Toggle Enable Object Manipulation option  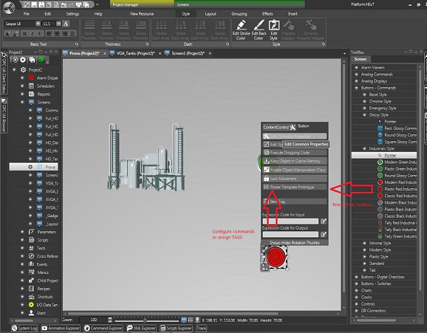(294, 170)
